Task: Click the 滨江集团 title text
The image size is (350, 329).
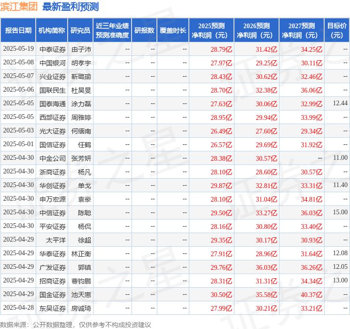Action: [x=19, y=7]
